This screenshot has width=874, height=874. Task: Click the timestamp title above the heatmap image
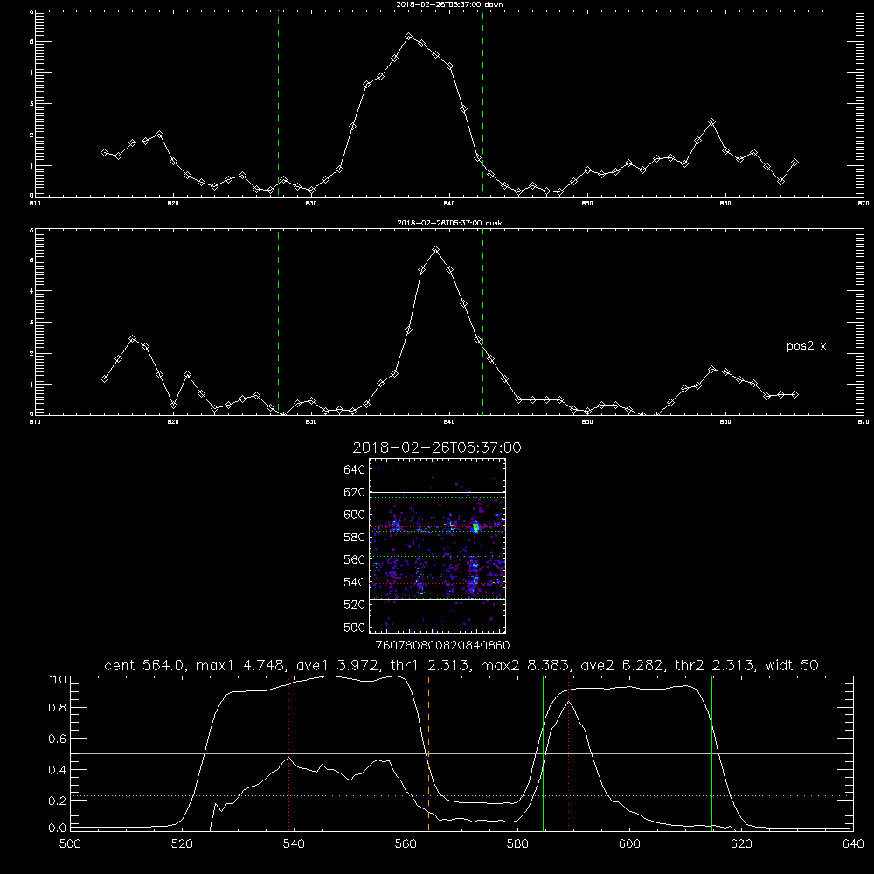(437, 447)
